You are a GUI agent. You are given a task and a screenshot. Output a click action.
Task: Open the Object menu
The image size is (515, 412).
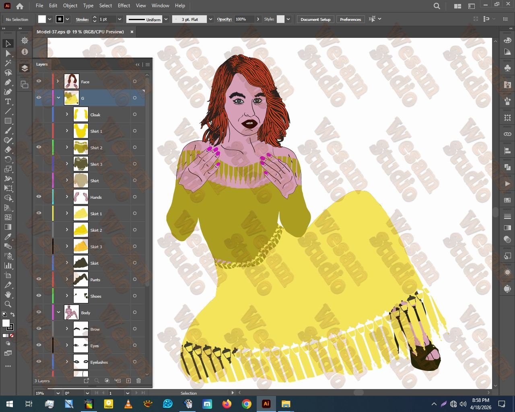point(70,6)
